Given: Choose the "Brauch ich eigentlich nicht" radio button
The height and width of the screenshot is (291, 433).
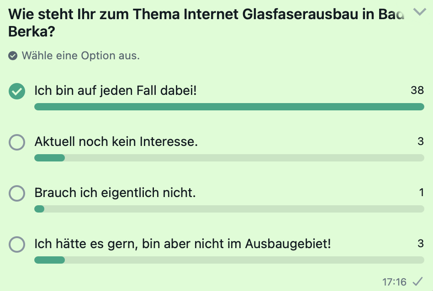Looking at the screenshot, I should (x=17, y=194).
